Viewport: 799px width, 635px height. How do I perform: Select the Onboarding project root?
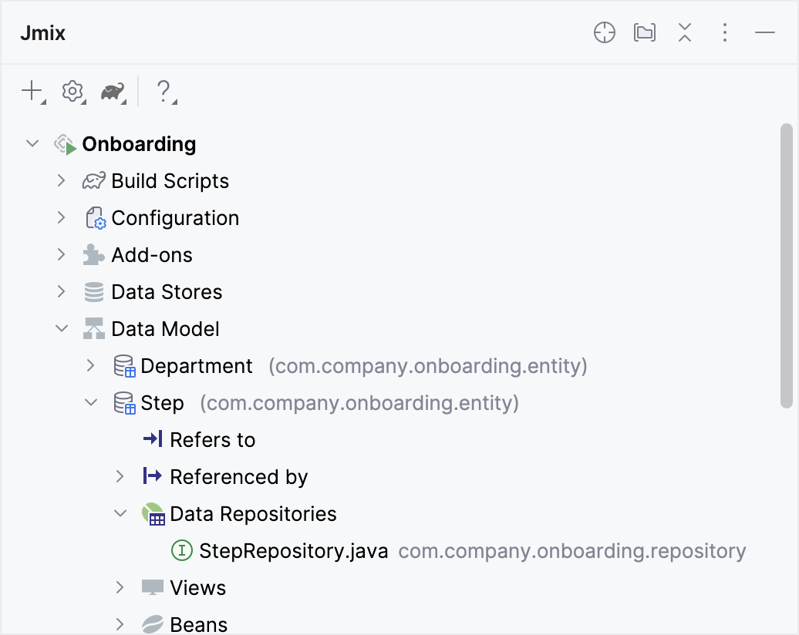(139, 143)
